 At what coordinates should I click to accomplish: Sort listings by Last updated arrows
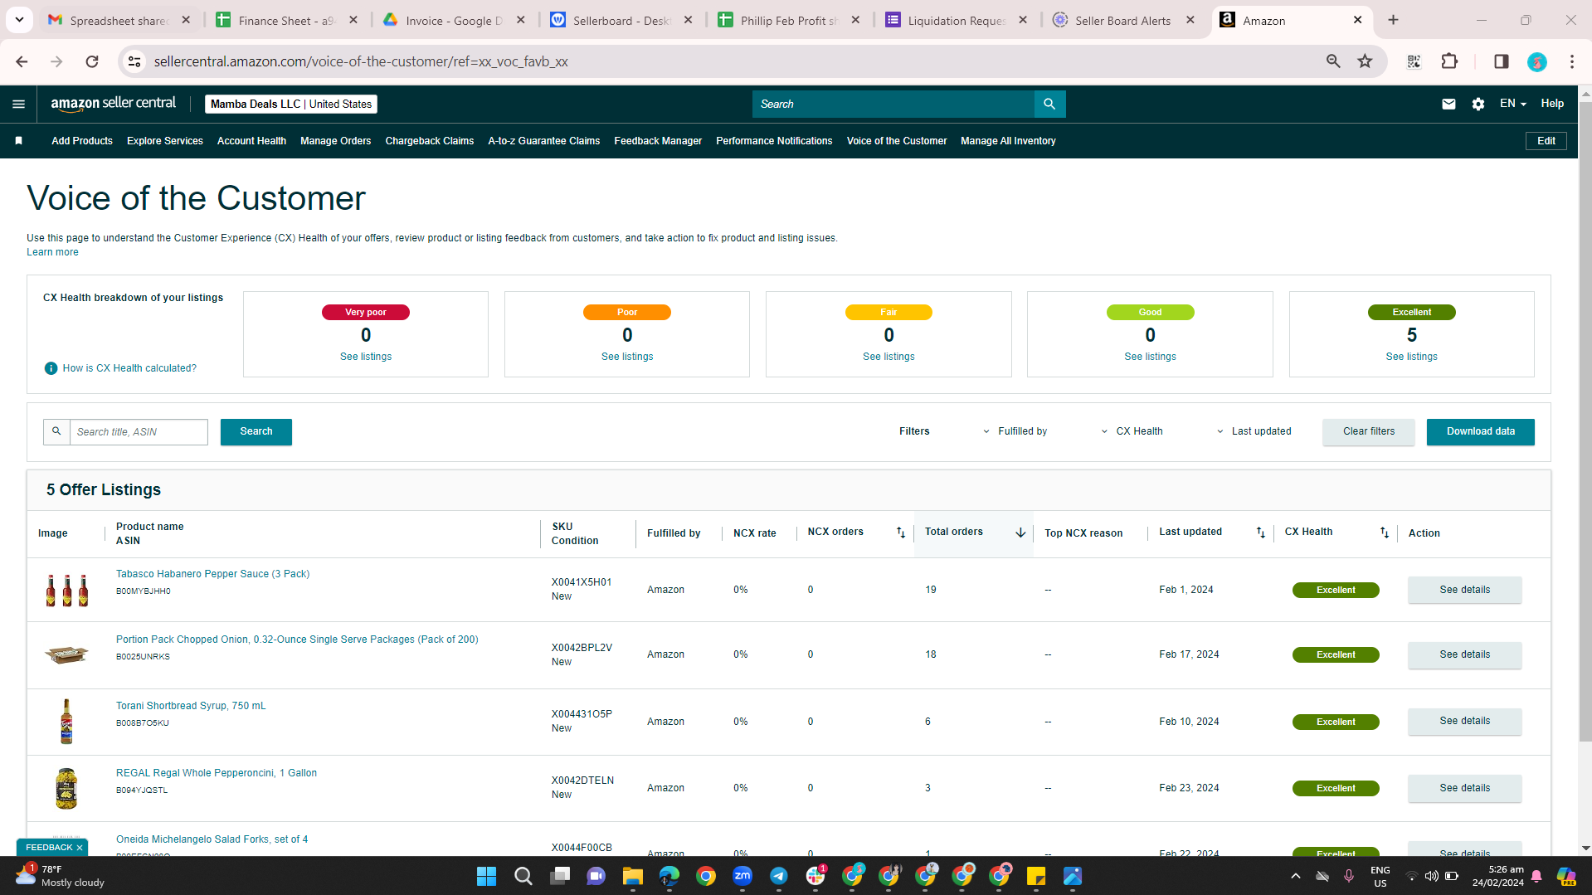(x=1261, y=533)
